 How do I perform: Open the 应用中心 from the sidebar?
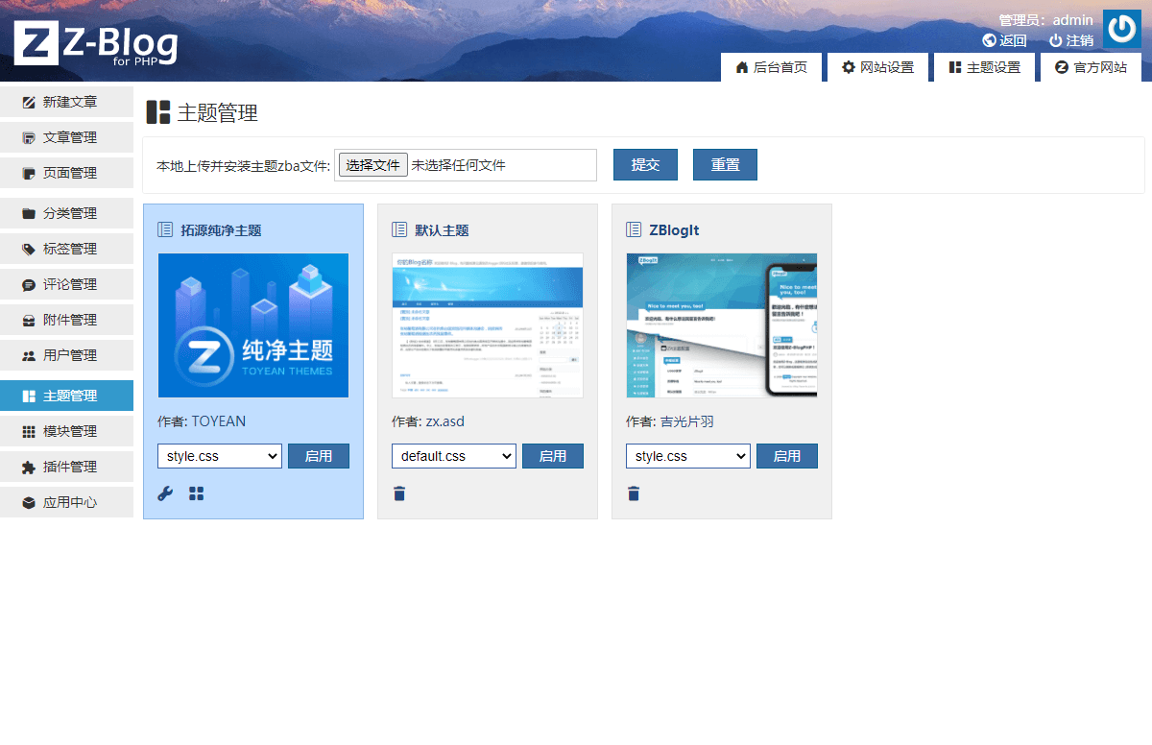point(67,501)
